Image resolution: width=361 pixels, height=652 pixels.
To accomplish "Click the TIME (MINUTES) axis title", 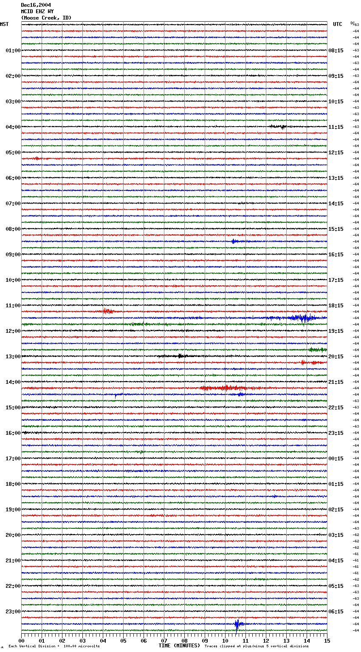I will tap(179, 646).
